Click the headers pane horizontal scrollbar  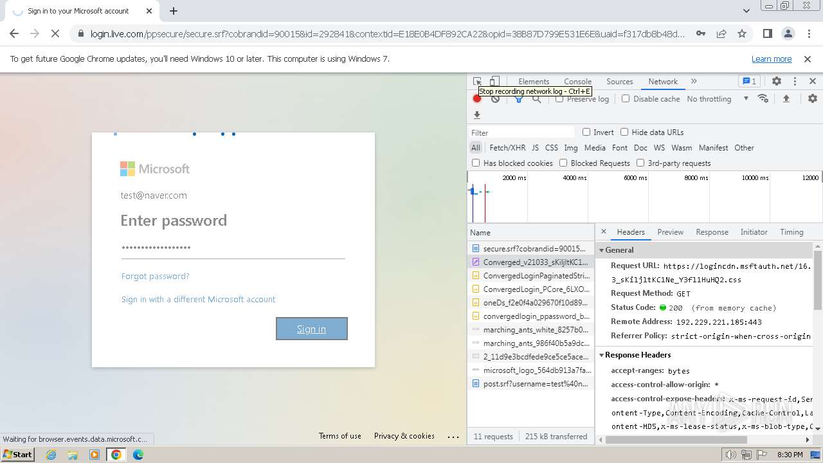pos(676,440)
